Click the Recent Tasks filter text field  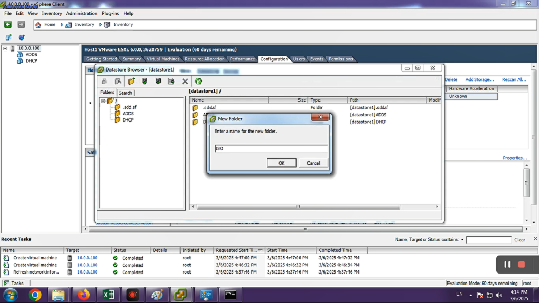coord(488,240)
